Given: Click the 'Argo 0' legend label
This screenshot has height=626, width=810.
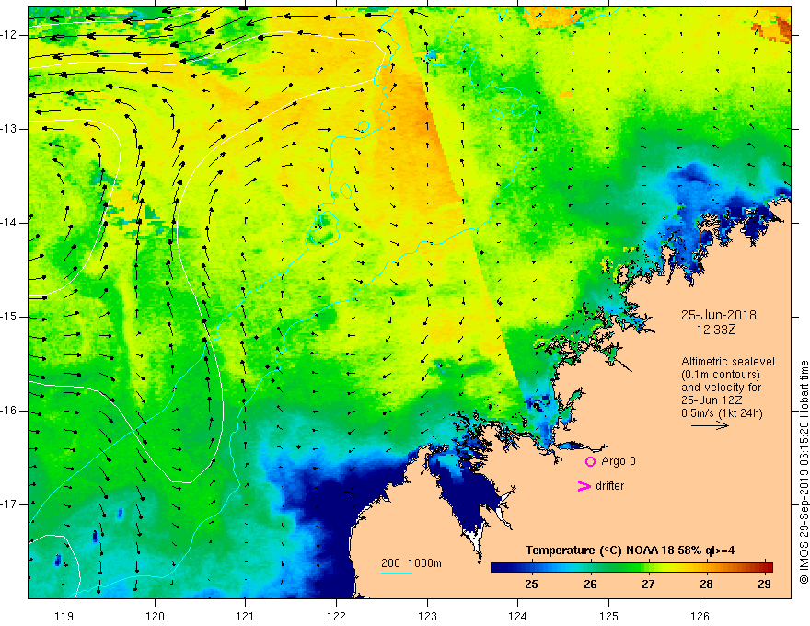Looking at the screenshot, I should pyautogui.click(x=619, y=461).
